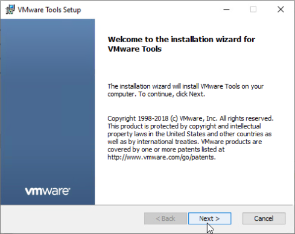
Task: Click the 'covered by one or more patents' line
Action: (x=166, y=150)
